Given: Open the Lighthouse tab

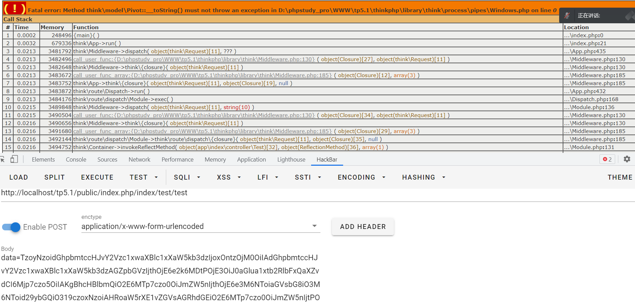Looking at the screenshot, I should pos(291,159).
